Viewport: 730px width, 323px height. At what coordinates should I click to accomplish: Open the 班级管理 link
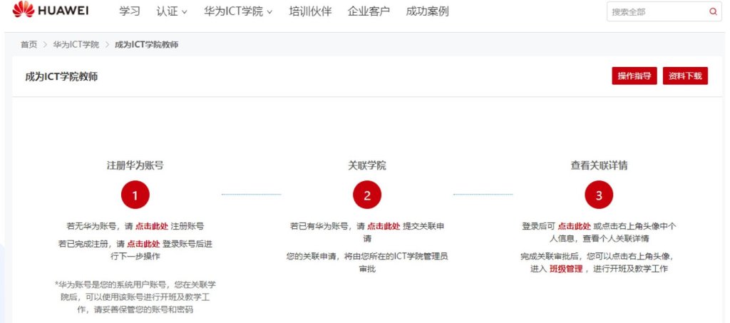click(x=566, y=269)
